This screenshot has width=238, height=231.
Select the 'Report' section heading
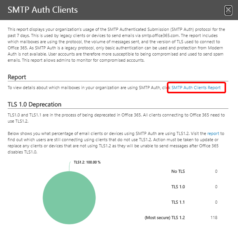[17, 77]
